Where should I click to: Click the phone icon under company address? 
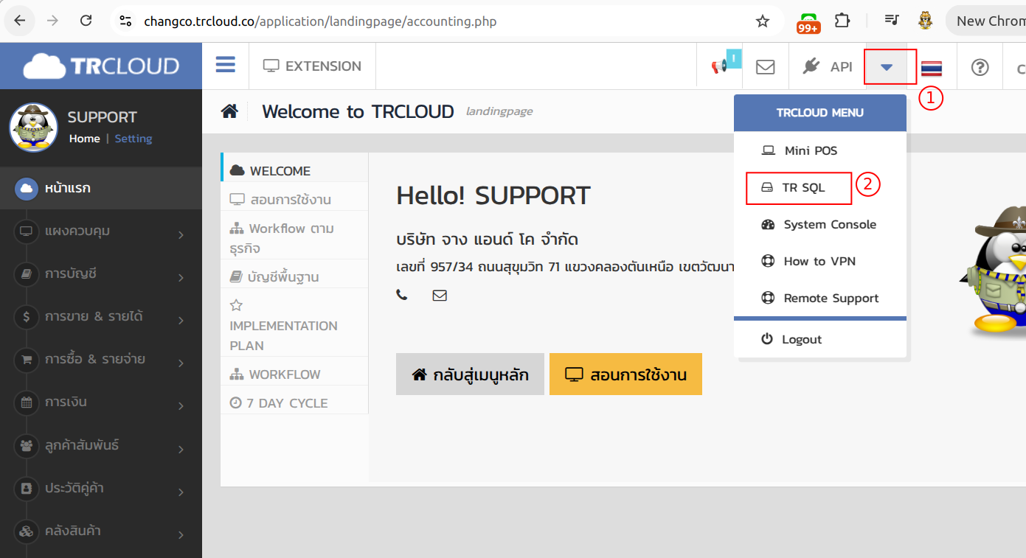402,296
